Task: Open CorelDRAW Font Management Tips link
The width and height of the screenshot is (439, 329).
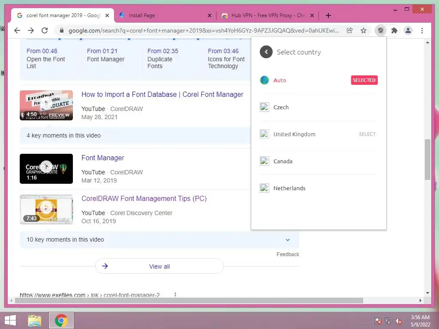Action: [144, 199]
